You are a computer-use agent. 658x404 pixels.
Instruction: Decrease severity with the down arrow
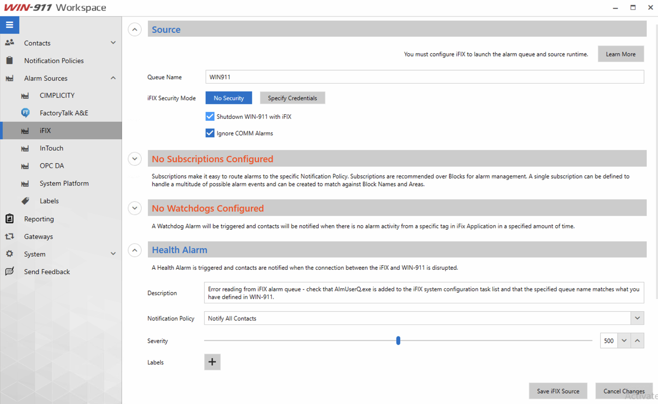[x=624, y=341]
